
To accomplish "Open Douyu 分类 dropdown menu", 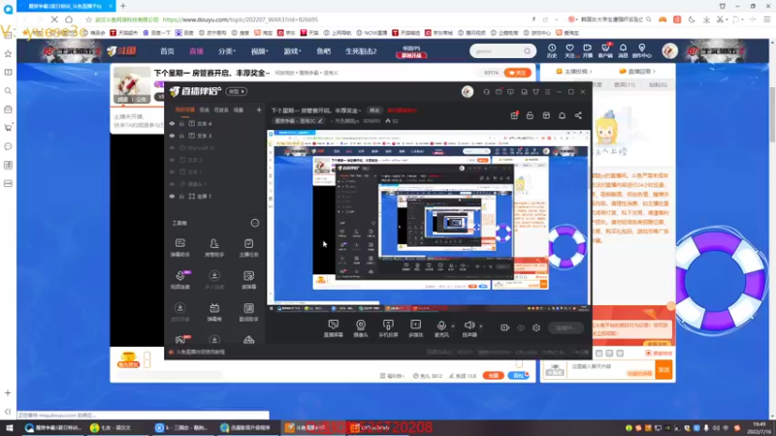I will [x=227, y=51].
